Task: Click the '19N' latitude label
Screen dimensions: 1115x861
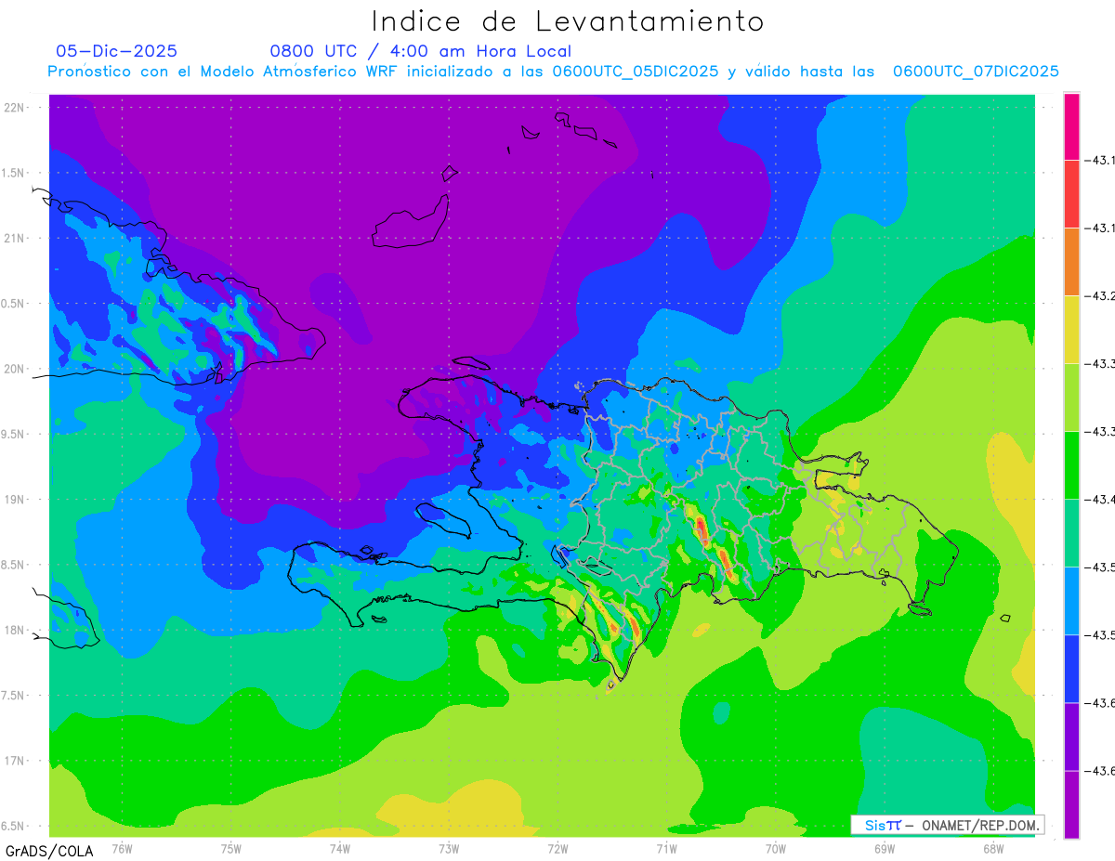Action: (x=15, y=500)
